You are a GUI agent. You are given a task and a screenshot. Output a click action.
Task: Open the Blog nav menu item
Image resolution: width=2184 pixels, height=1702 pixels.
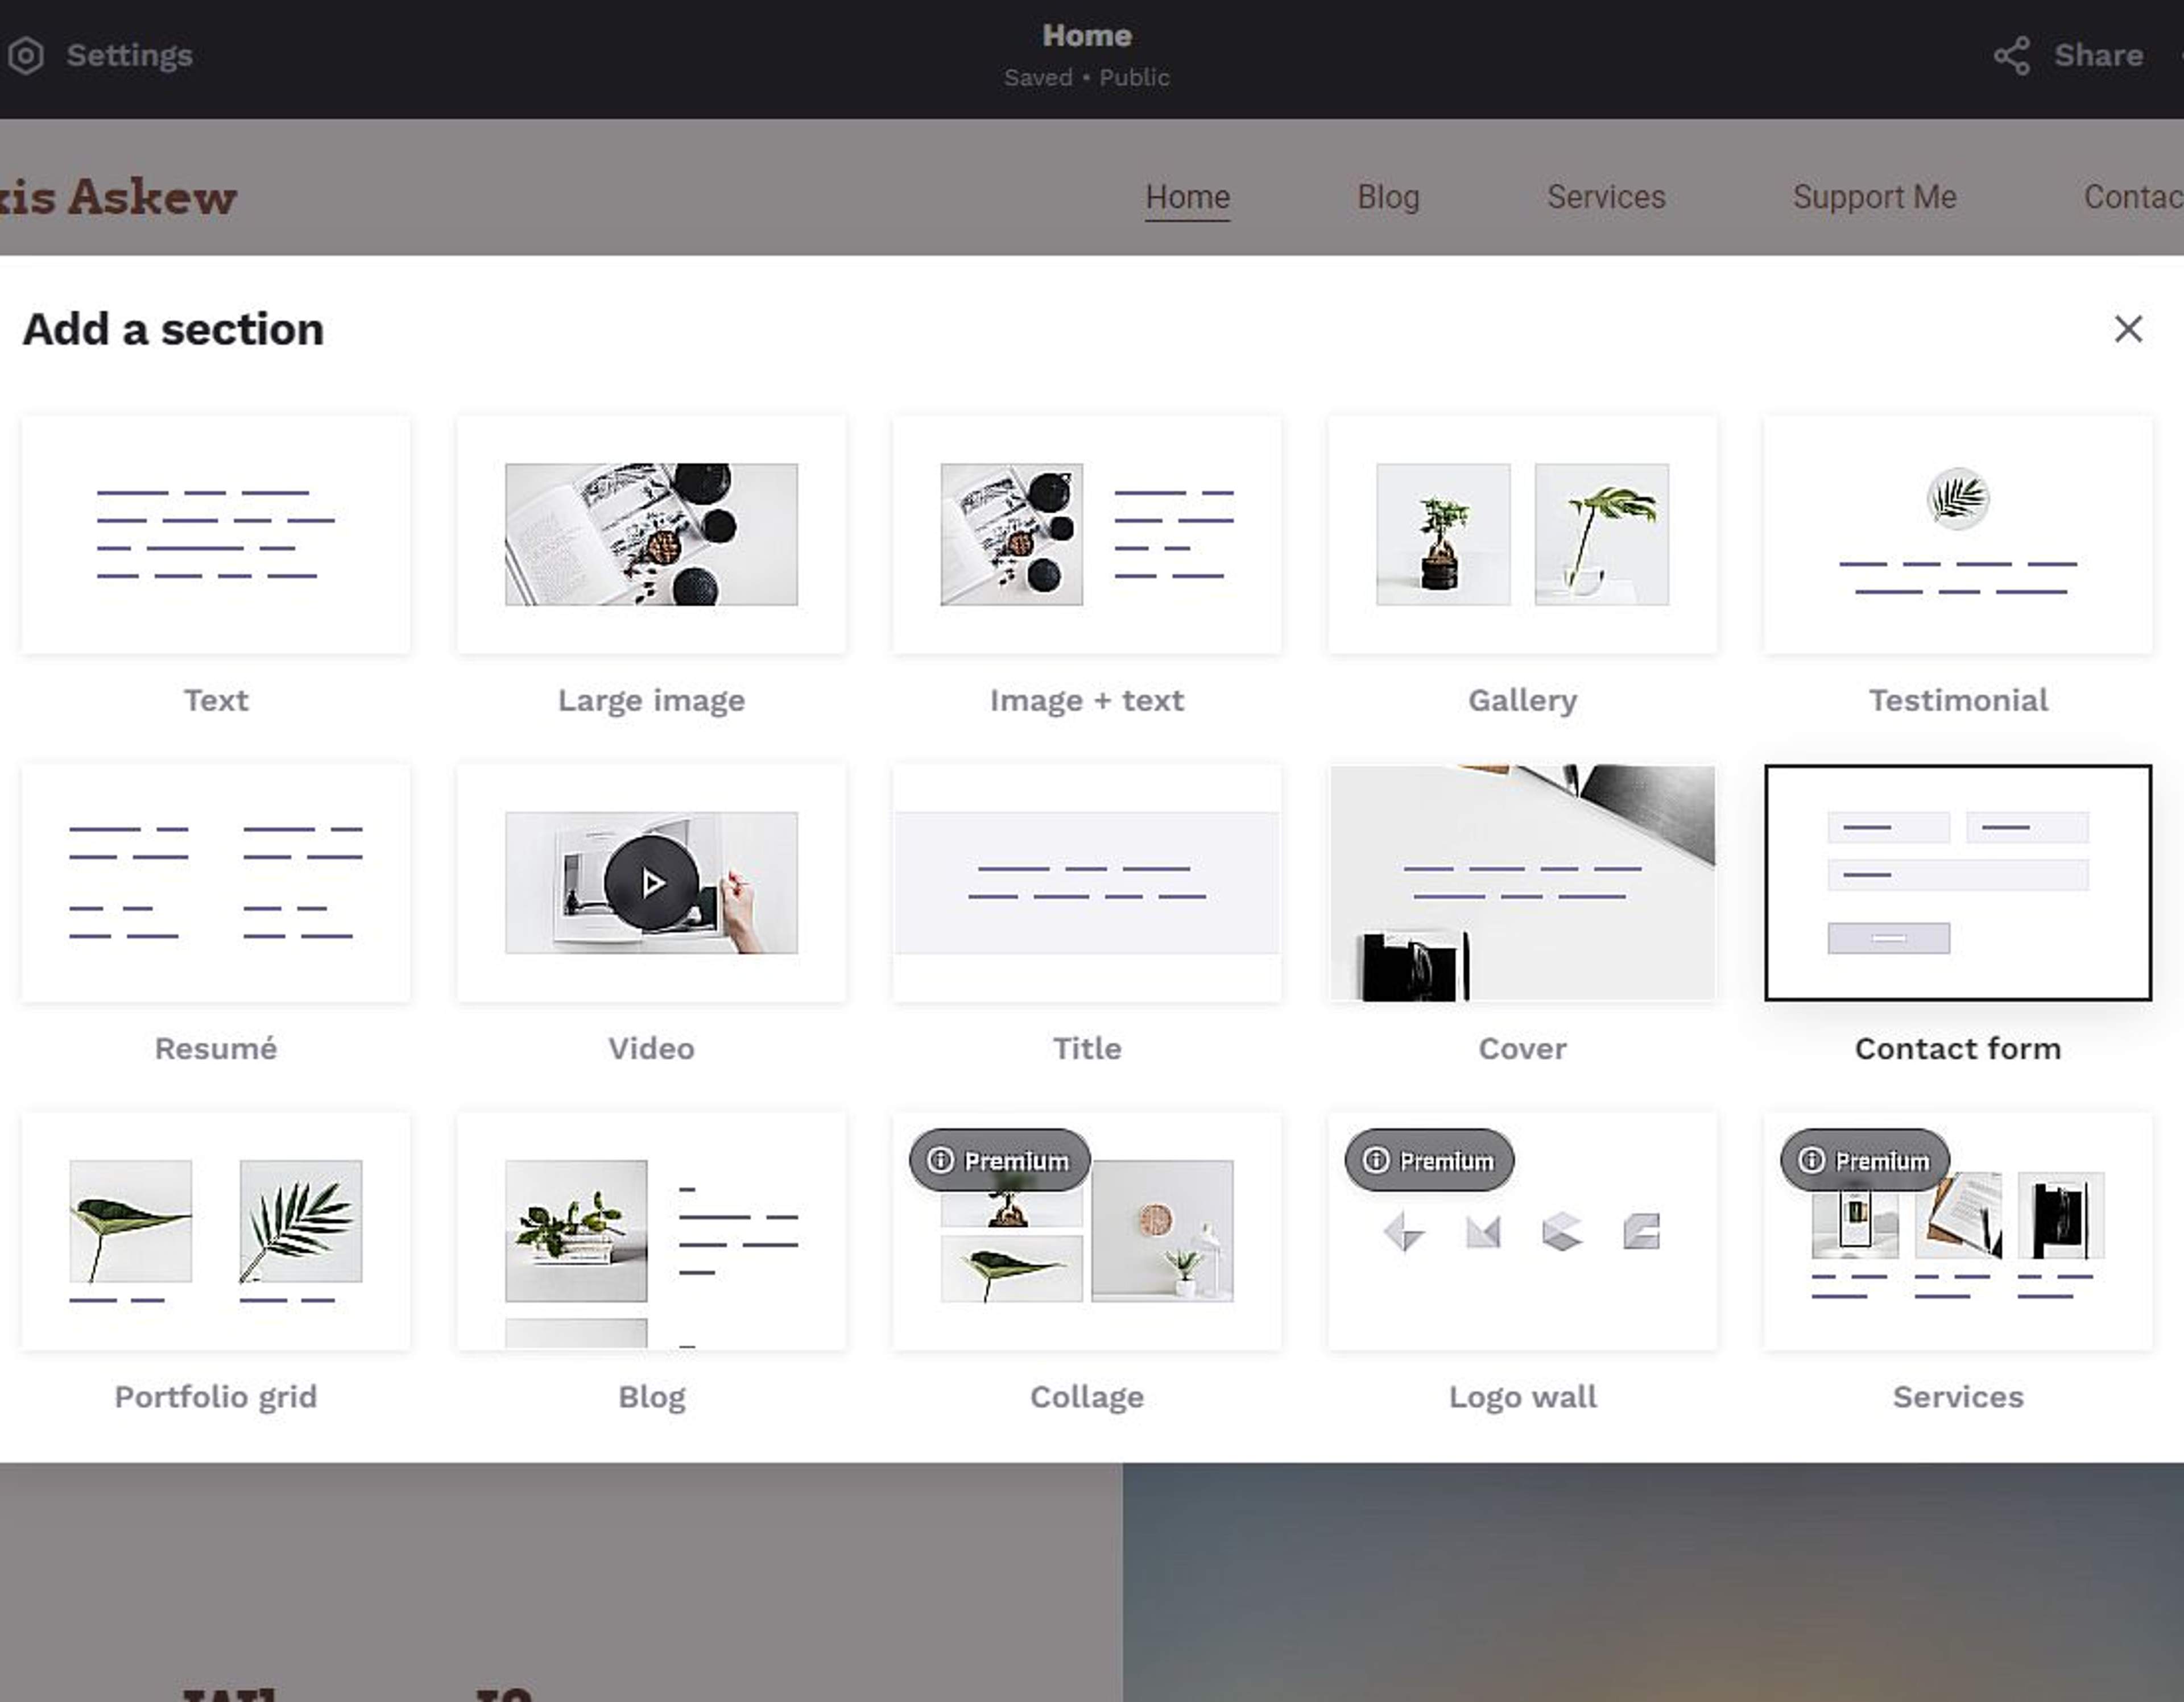[x=1388, y=197]
